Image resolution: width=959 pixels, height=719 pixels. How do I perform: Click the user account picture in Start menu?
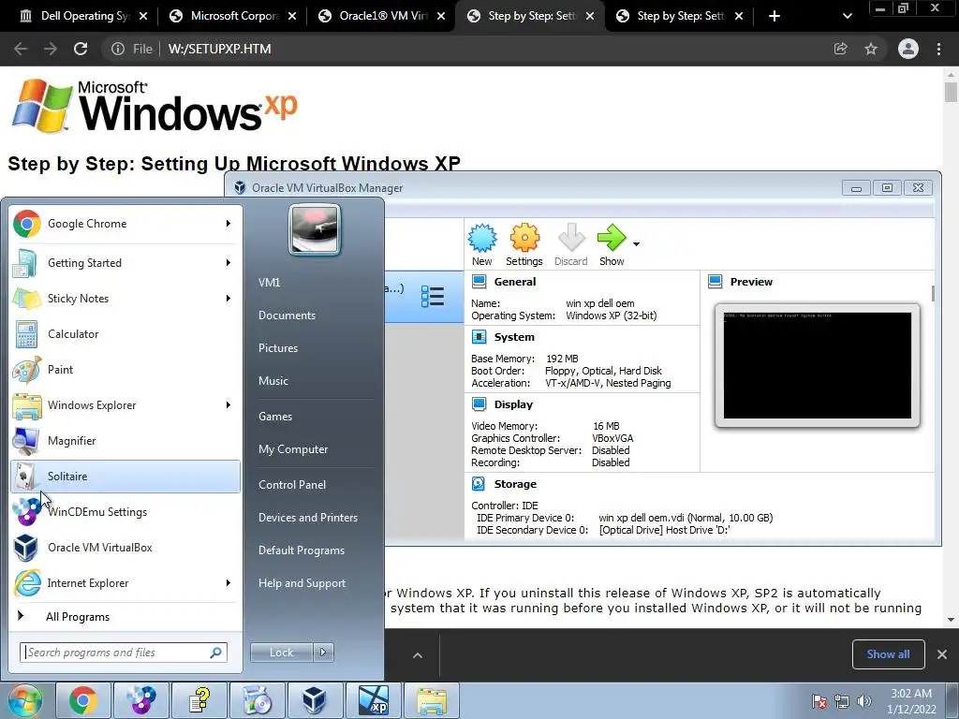[x=315, y=229]
